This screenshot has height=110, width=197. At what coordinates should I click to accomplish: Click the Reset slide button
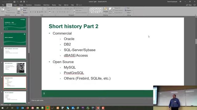point(24,10)
